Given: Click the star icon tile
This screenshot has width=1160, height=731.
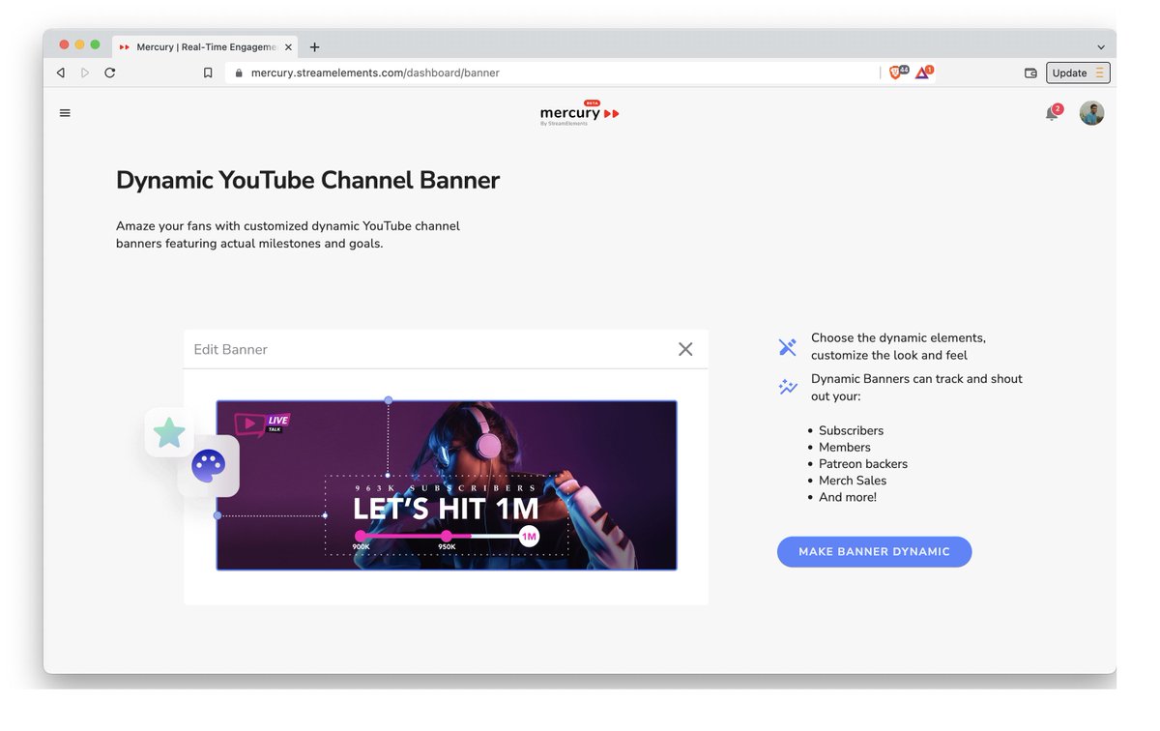Looking at the screenshot, I should coord(169,432).
